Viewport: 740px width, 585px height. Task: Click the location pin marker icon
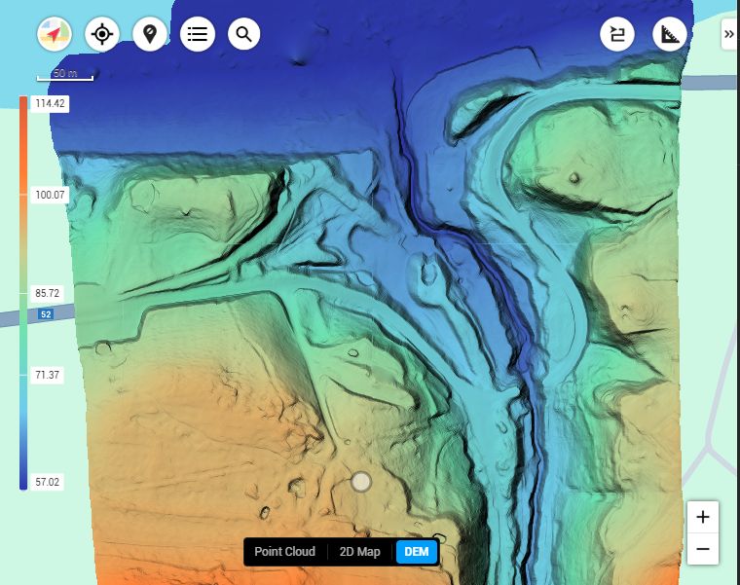pos(149,34)
